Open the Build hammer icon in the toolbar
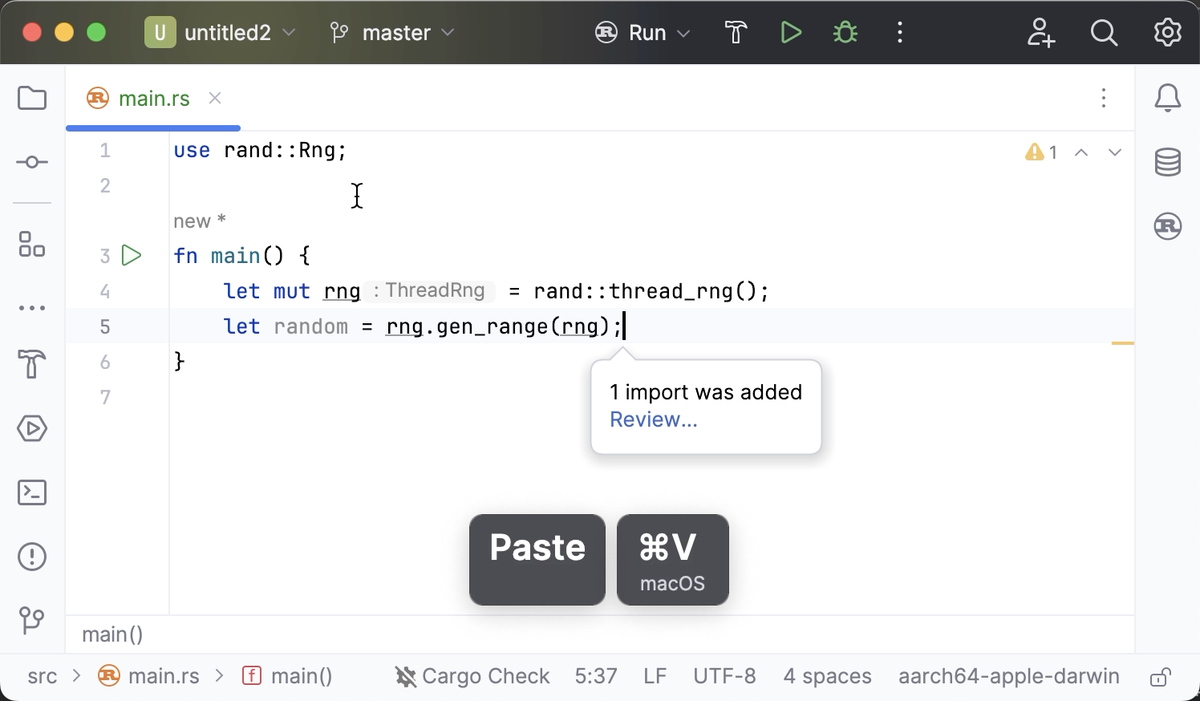1200x701 pixels. tap(735, 32)
